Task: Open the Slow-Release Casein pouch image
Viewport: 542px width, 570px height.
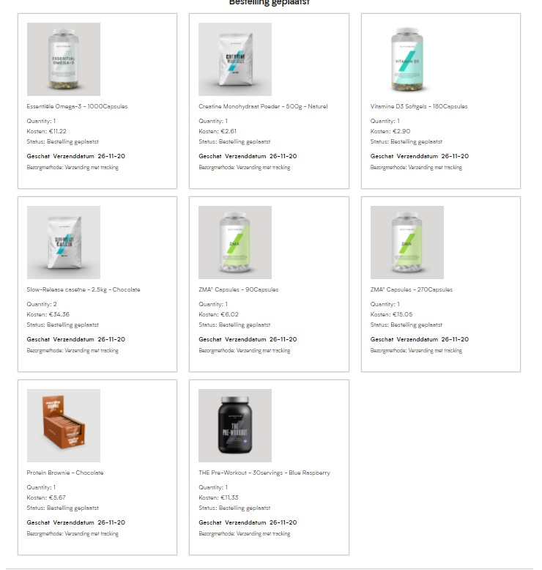Action: [64, 243]
